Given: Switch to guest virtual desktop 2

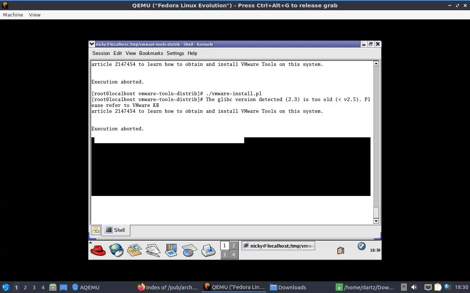Looking at the screenshot, I should click(234, 246).
